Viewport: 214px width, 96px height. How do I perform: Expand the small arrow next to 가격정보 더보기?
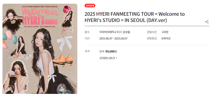(116, 58)
